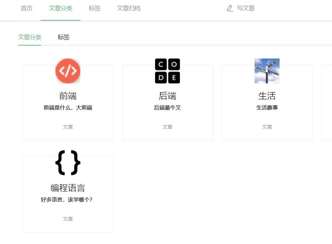The height and width of the screenshot is (244, 332).
Task: Open 文章归档 in the navigation bar
Action: tap(128, 8)
